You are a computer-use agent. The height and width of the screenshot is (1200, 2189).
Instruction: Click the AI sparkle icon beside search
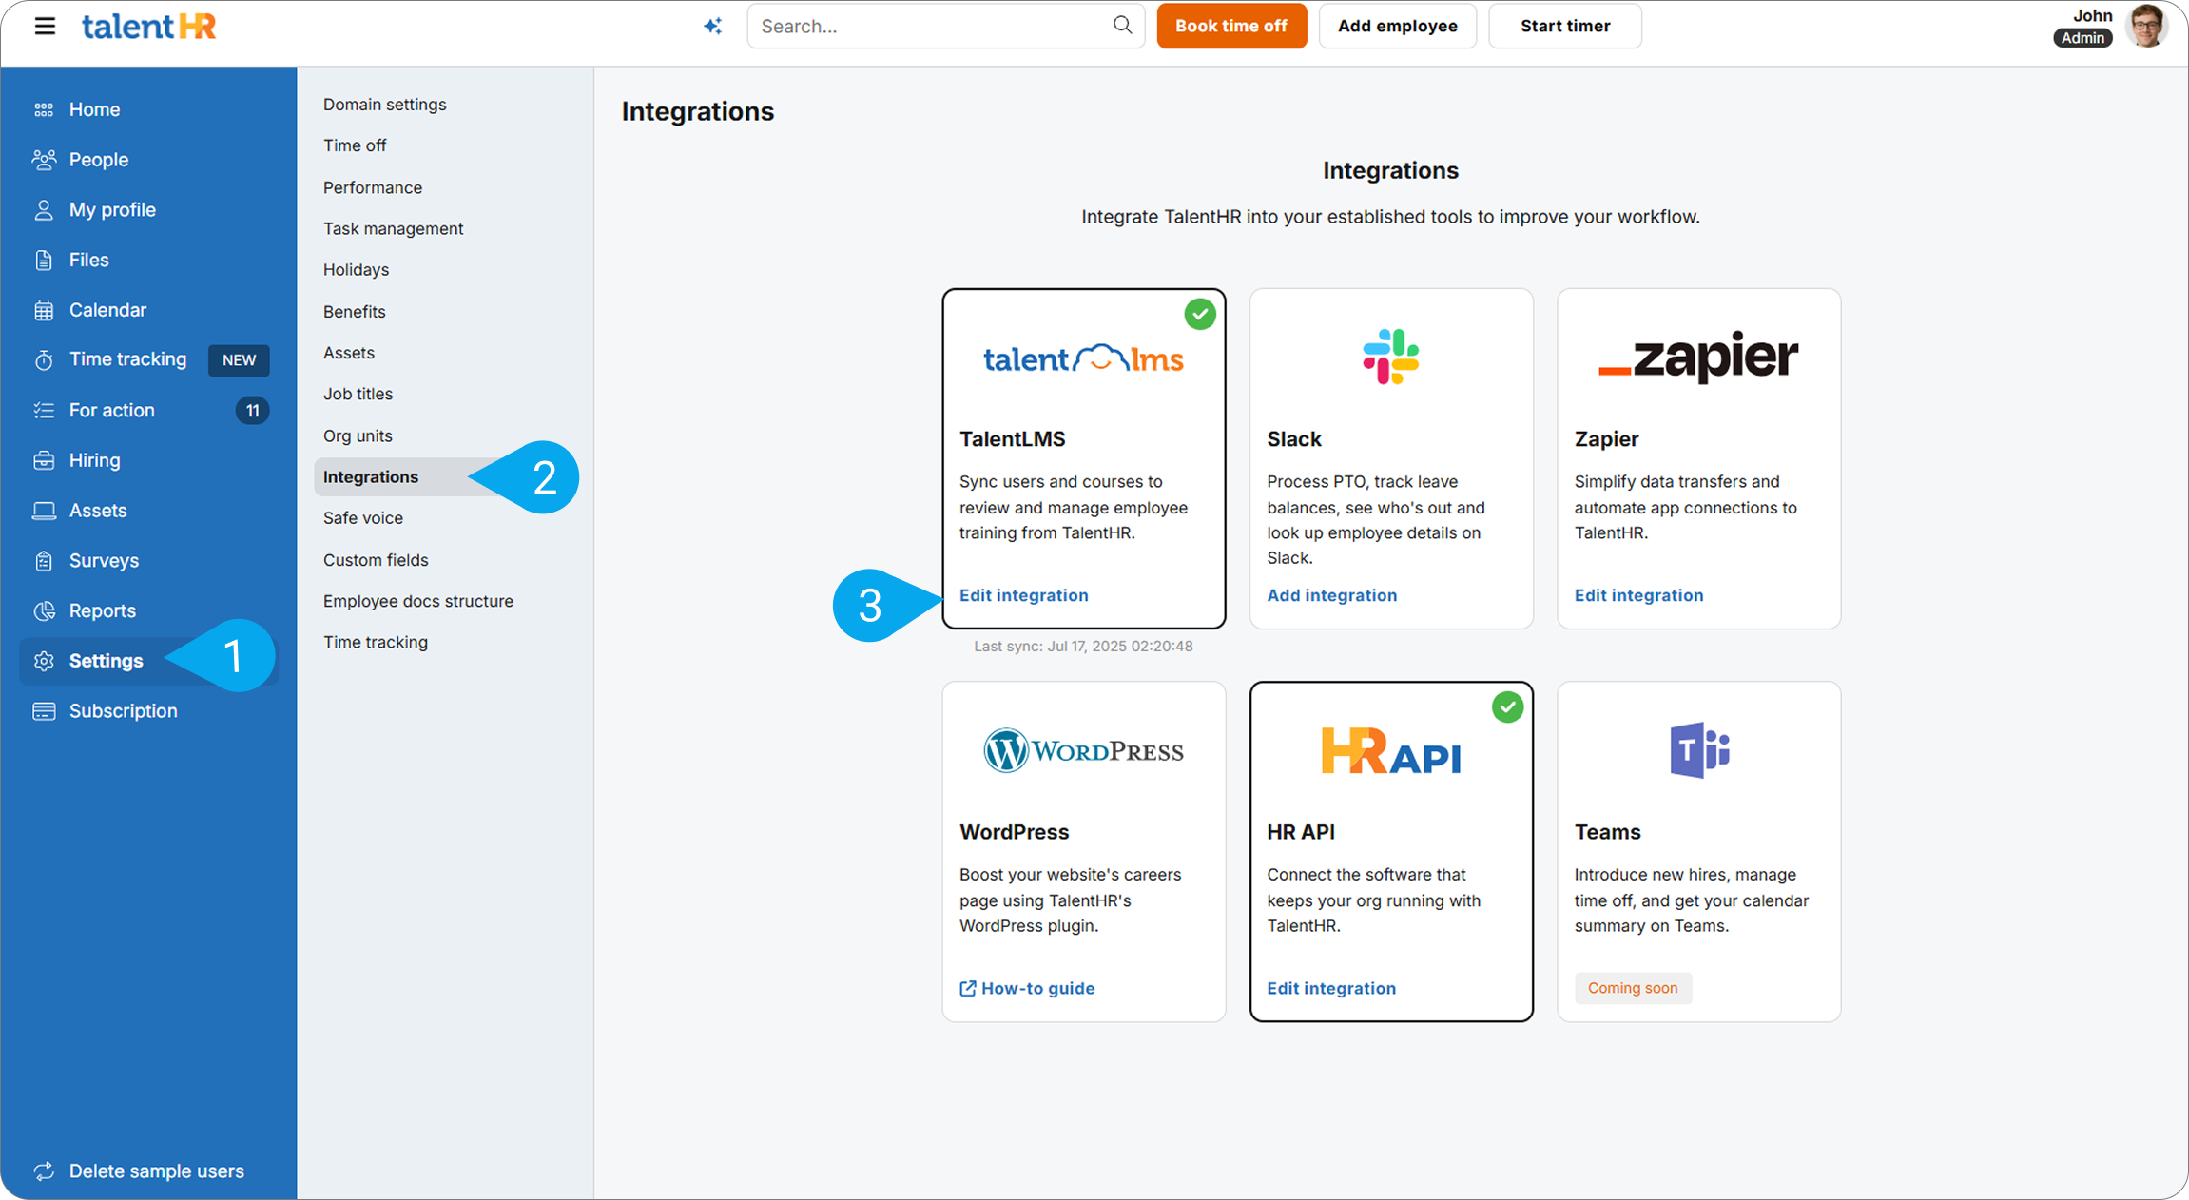coord(713,26)
